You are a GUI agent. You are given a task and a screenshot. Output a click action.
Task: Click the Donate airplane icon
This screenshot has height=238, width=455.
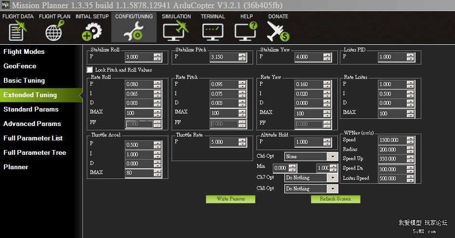[278, 31]
